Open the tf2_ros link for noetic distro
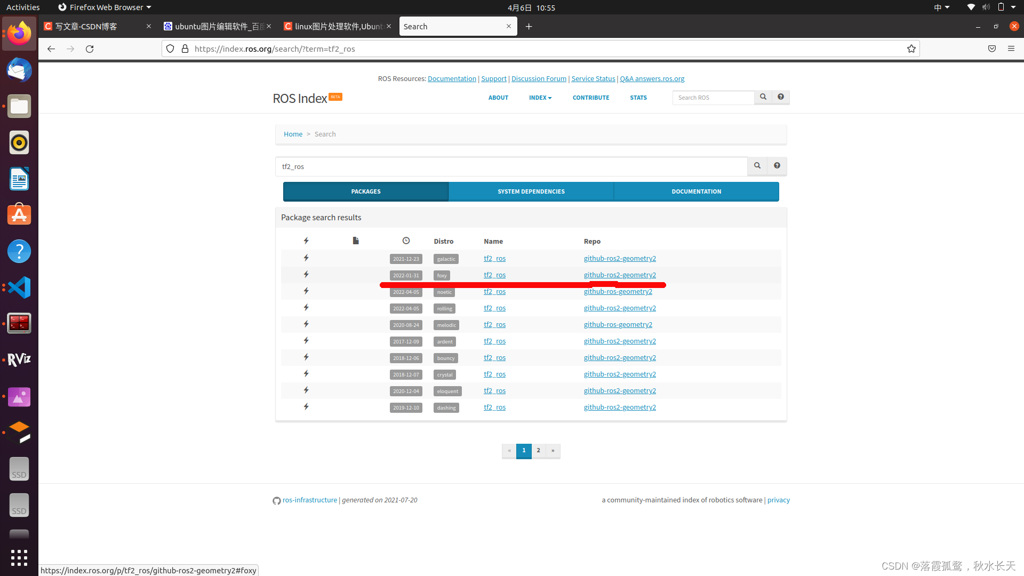The height and width of the screenshot is (576, 1024). [x=494, y=292]
